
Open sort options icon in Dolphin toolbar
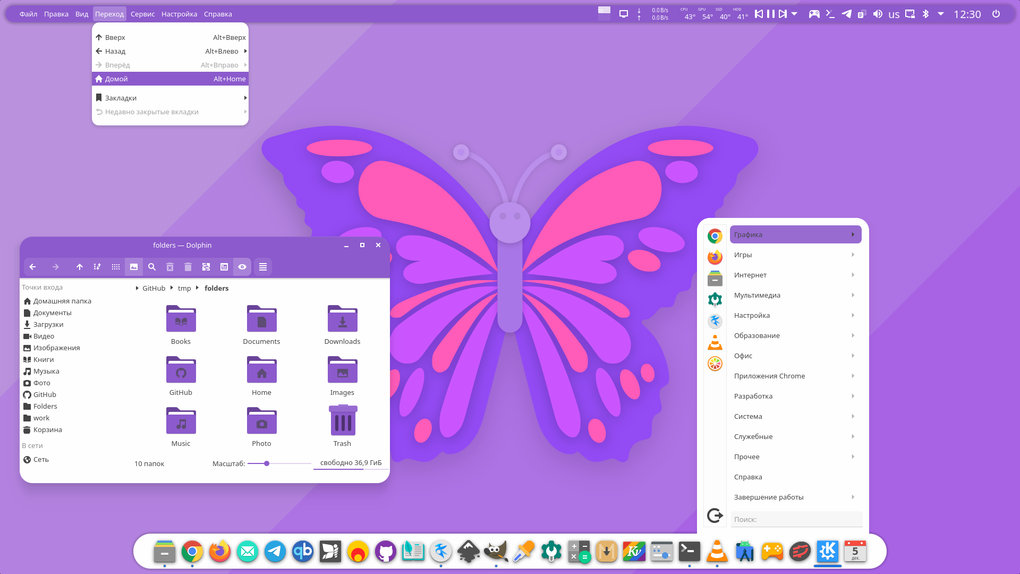(97, 267)
